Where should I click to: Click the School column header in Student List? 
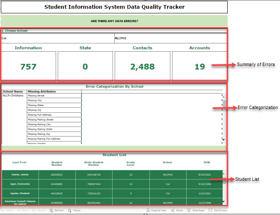point(167,162)
